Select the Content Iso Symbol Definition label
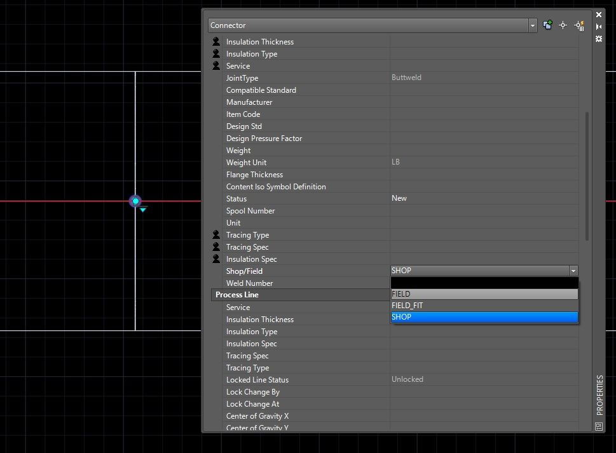This screenshot has height=453, width=616. (276, 187)
